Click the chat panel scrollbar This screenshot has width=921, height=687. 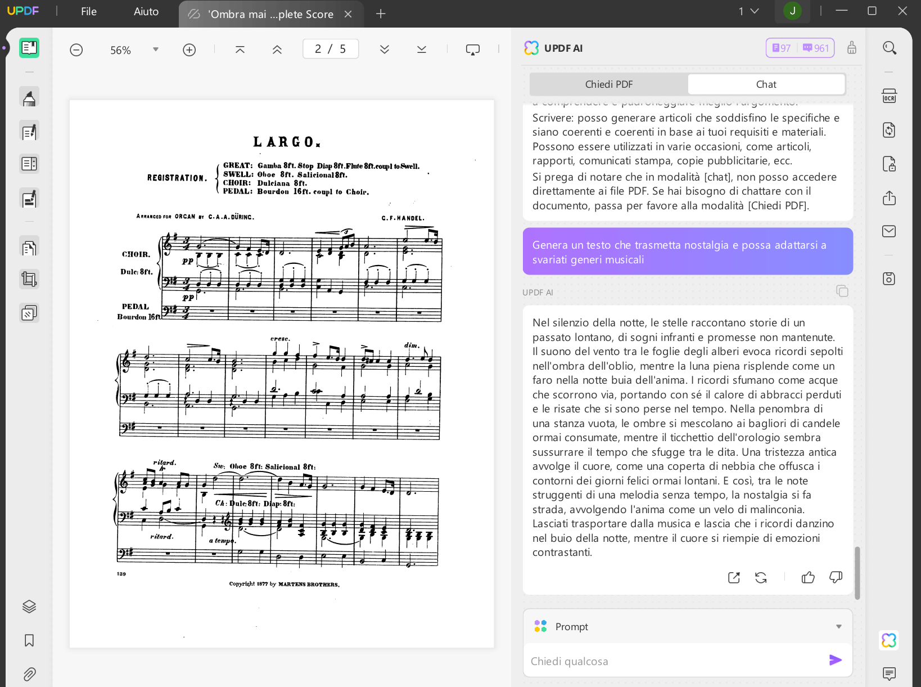(x=857, y=573)
